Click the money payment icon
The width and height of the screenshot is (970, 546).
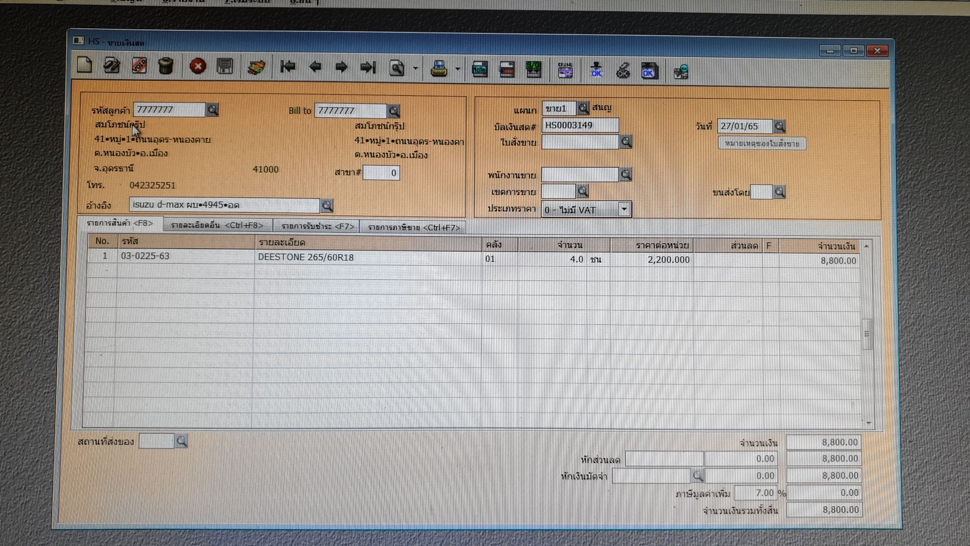pyautogui.click(x=257, y=67)
